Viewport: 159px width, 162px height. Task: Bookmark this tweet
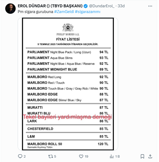142,157
